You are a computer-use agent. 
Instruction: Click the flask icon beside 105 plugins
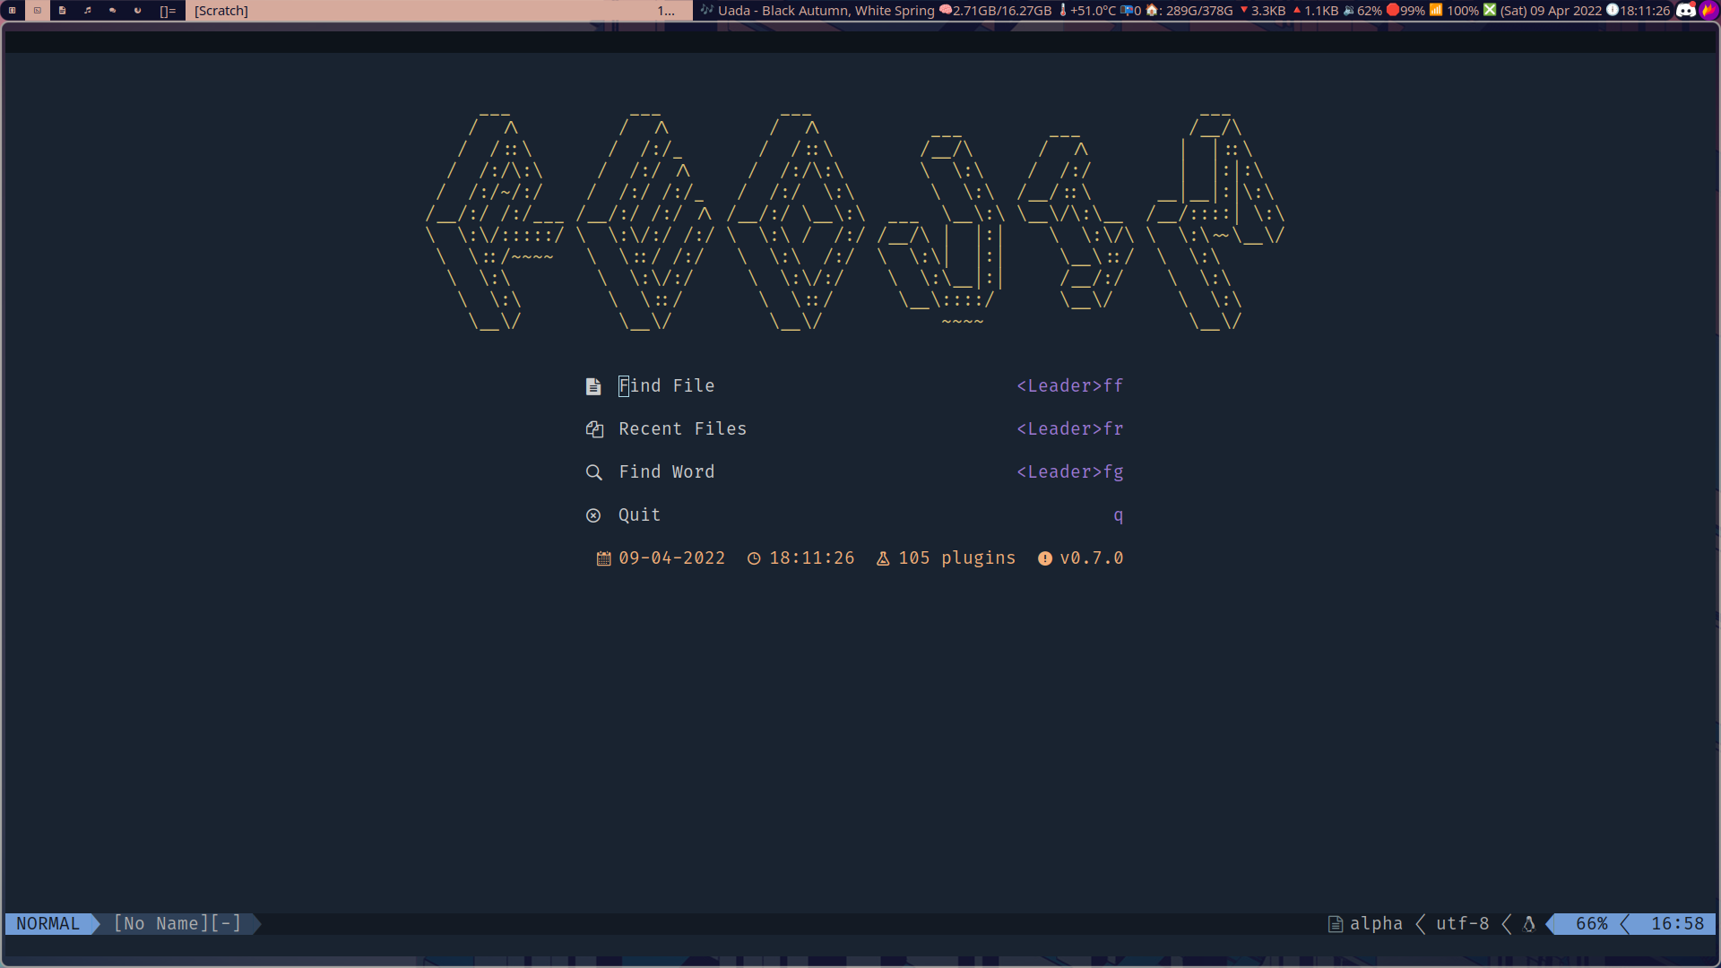click(x=883, y=558)
